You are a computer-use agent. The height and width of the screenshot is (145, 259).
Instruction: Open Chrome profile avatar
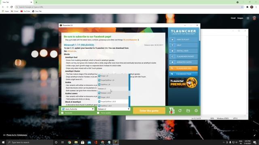[x=252, y=7]
